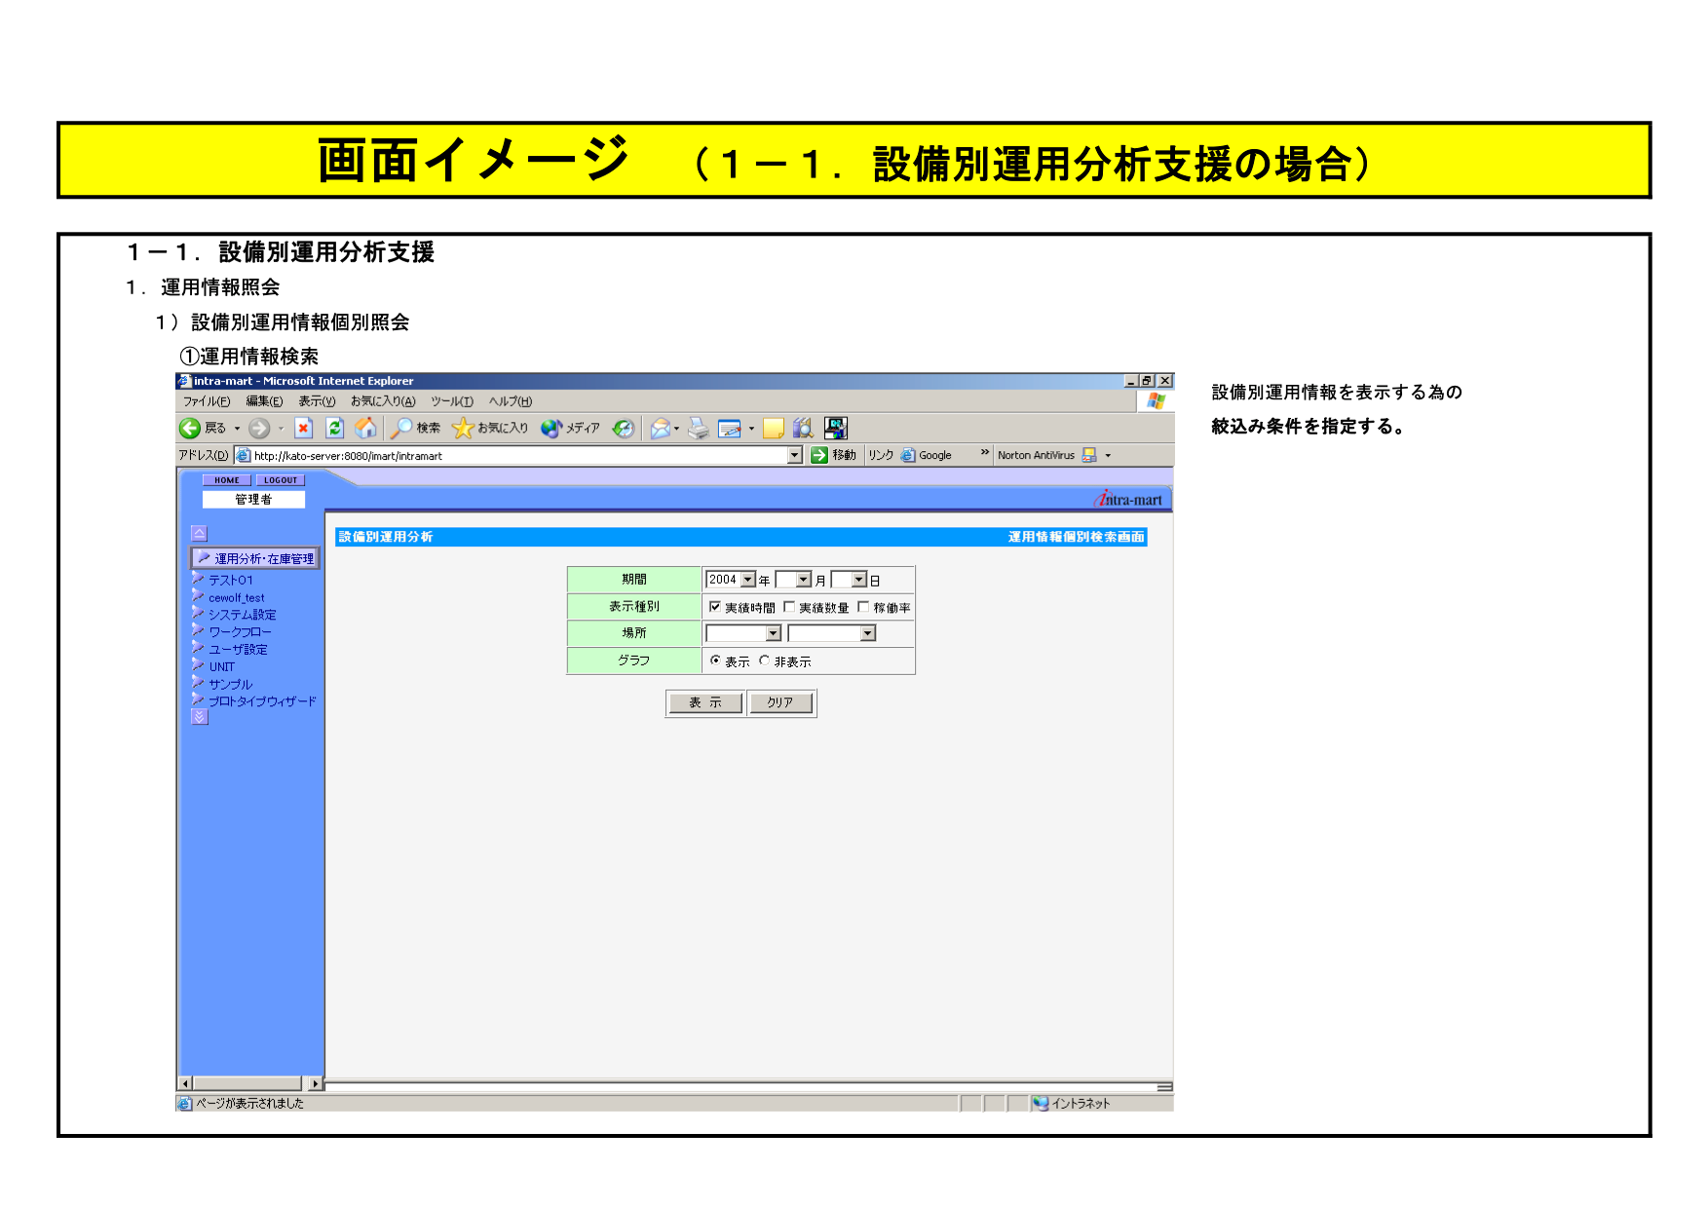Open the Search magnifier in toolbar
Screen dimensions: 1708x1208
click(401, 429)
